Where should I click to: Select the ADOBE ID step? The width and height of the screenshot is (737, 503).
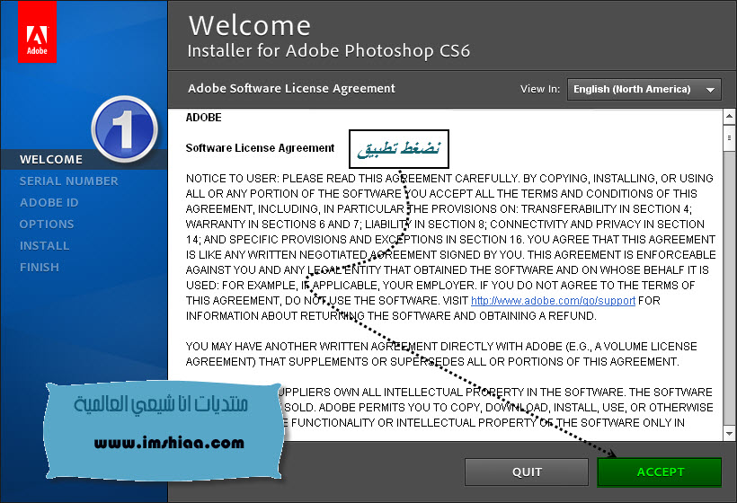49,202
